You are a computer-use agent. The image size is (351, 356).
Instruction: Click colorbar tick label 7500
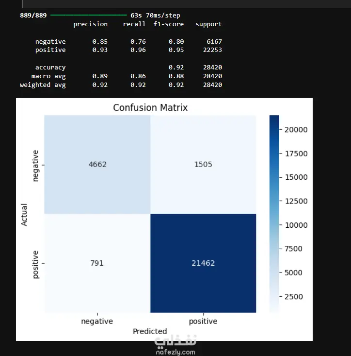tap(293, 249)
